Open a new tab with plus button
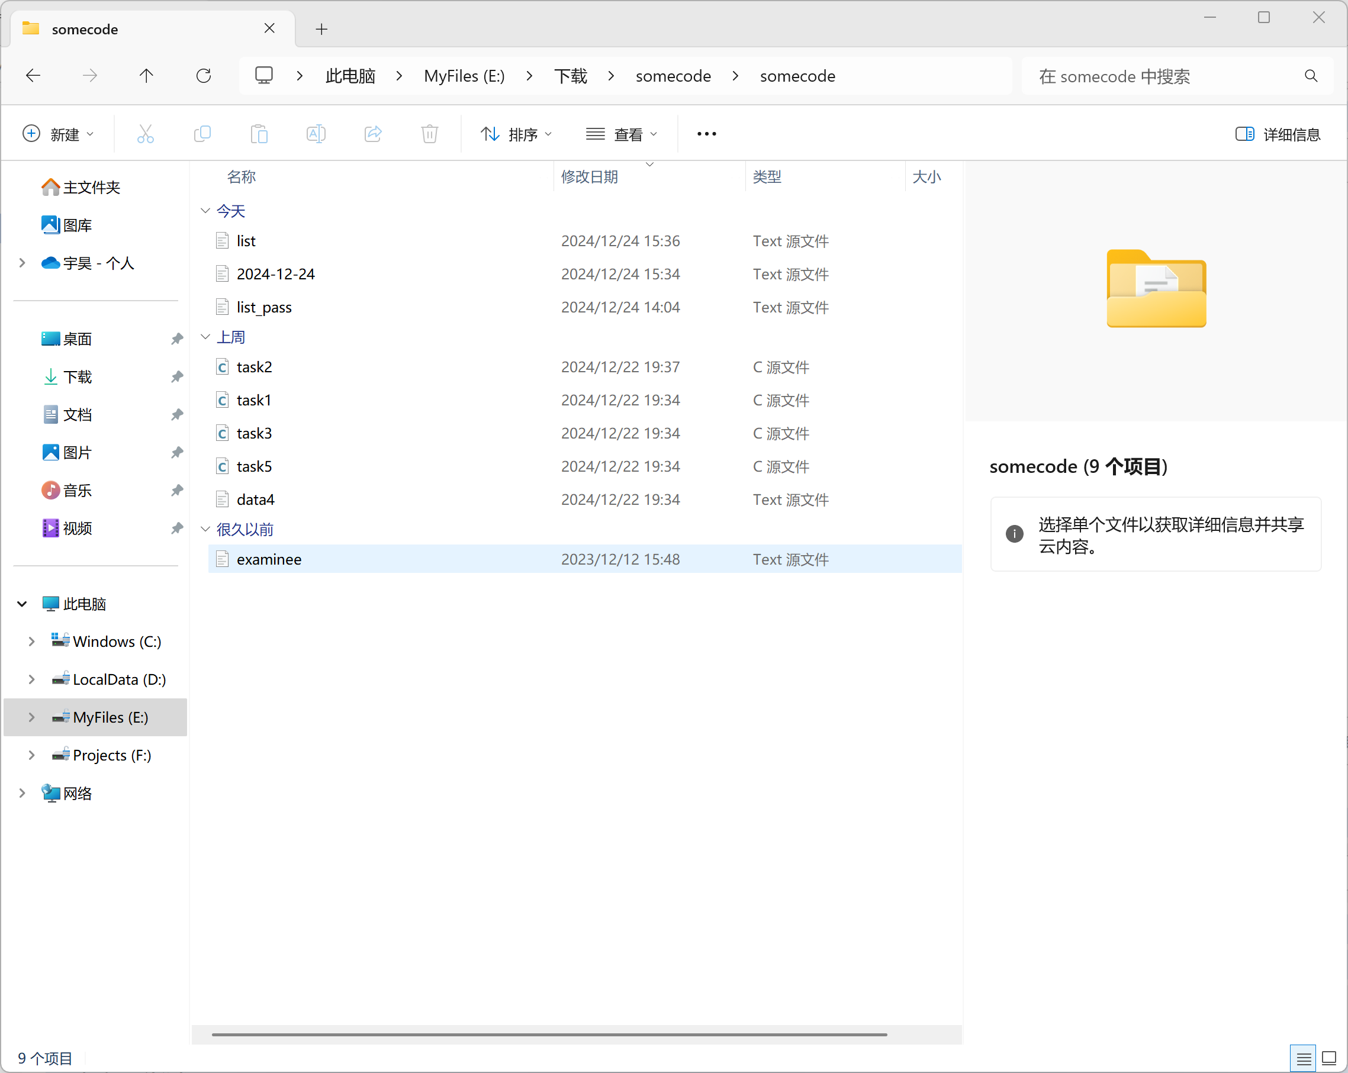 tap(321, 30)
